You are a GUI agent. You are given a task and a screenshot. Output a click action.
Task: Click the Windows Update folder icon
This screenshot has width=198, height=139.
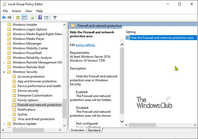click(9, 124)
